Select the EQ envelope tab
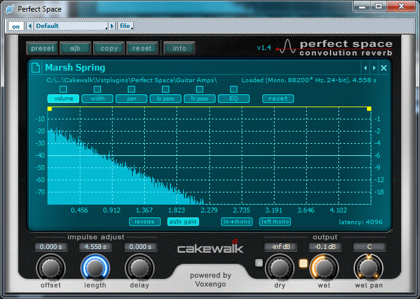Viewport: 420px width, 299px height. (234, 99)
